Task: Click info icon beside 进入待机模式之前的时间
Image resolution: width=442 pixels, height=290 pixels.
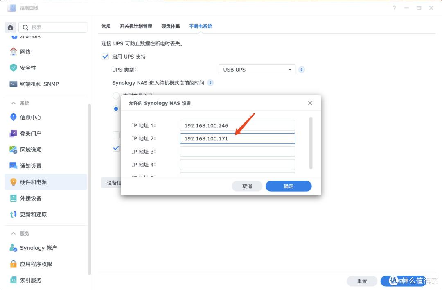Action: click(210, 83)
